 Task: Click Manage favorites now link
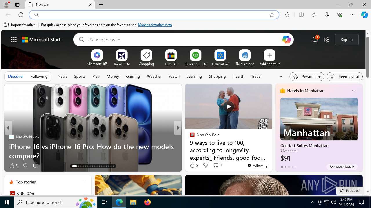pyautogui.click(x=155, y=25)
